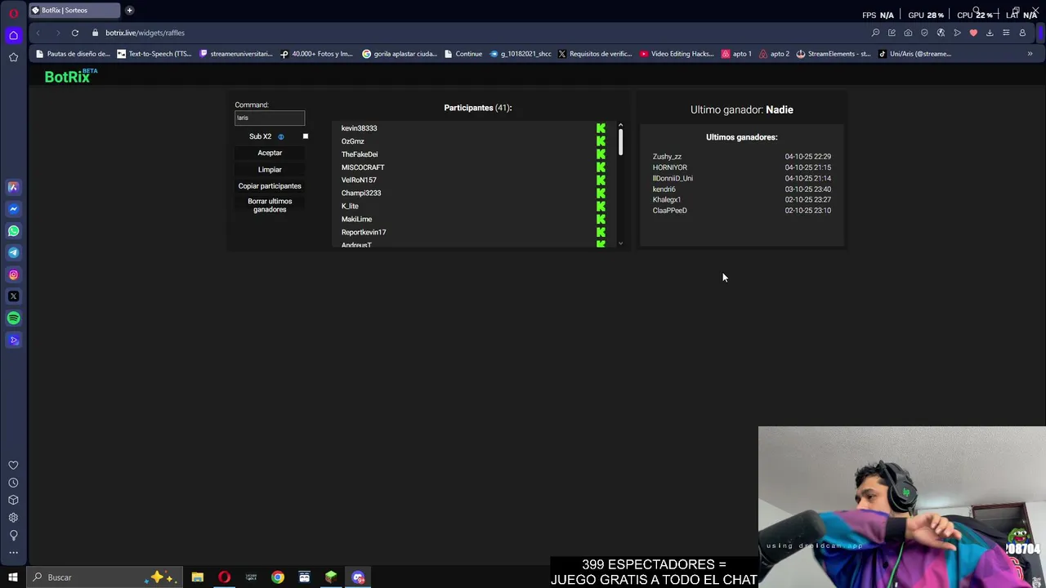Open the search-in-page magnifier icon
Screen dimensions: 1046x588
(x=875, y=33)
